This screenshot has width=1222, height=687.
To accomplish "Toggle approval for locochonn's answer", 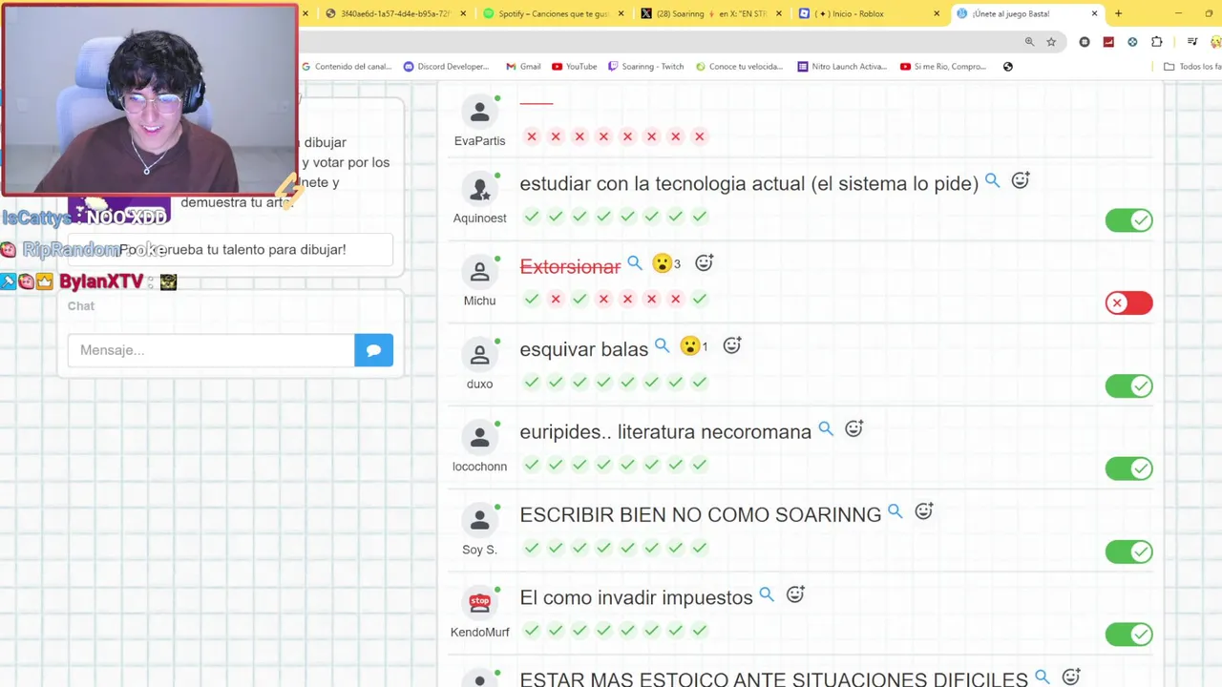I will click(1129, 468).
